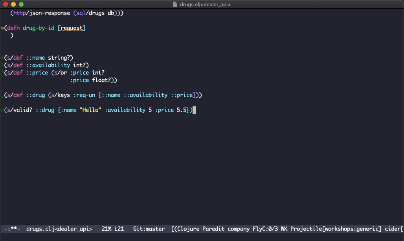Maximize the window with the green button
The height and width of the screenshot is (241, 404).
coord(21,4)
